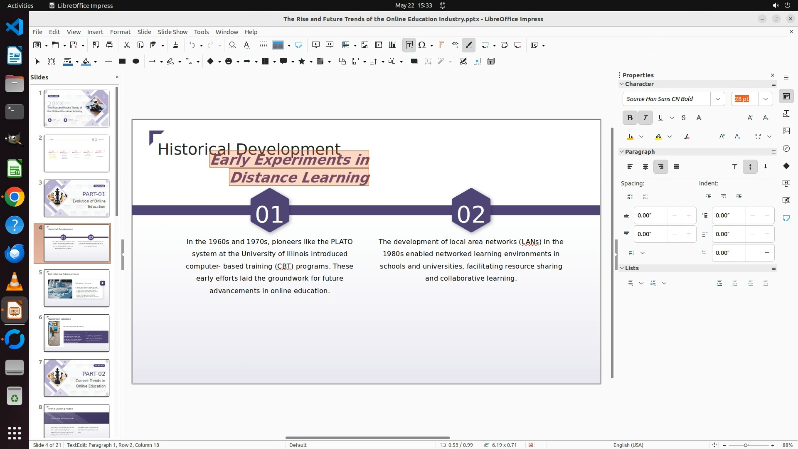Start presentation from first slide
This screenshot has height=449, width=798.
pos(316,45)
